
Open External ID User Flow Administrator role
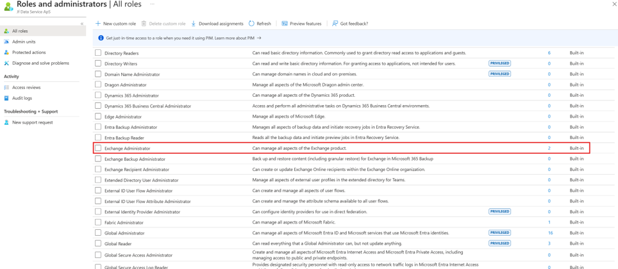[138, 191]
